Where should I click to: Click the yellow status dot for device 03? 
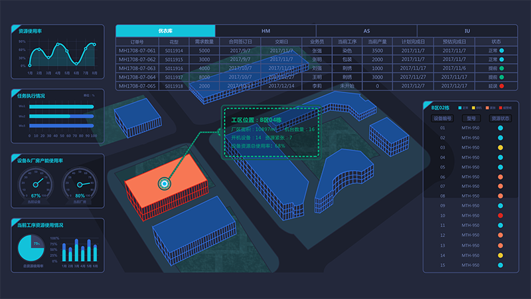(x=500, y=147)
